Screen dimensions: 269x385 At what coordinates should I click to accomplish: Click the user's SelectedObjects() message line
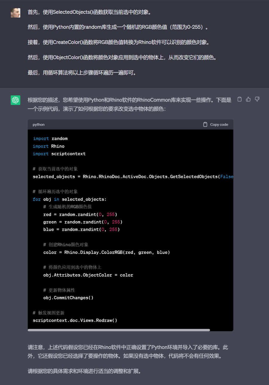[x=89, y=12]
